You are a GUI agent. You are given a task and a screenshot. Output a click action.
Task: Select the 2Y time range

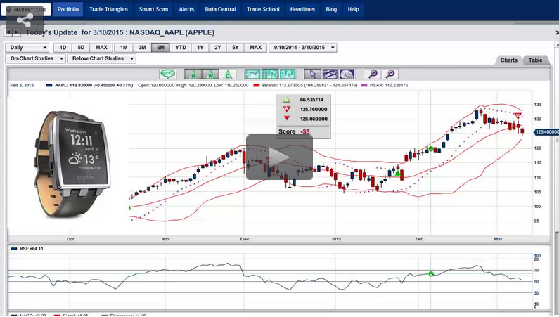[x=218, y=47]
